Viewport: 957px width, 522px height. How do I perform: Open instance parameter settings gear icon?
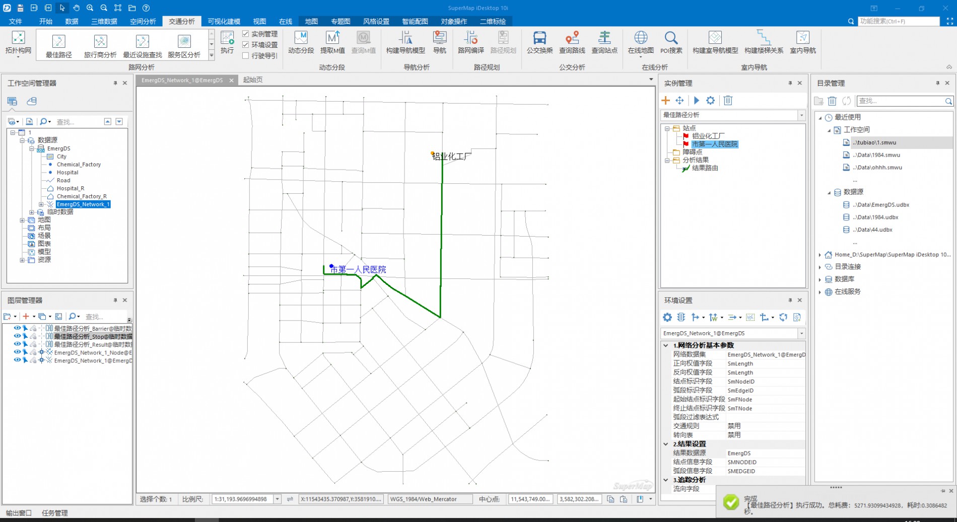click(710, 101)
